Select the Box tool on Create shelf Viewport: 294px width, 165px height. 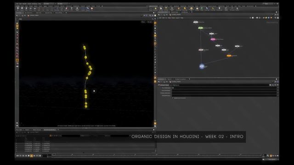pos(18,9)
